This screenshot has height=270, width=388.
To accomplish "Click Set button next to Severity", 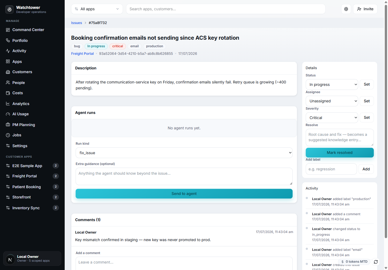I will (x=367, y=117).
